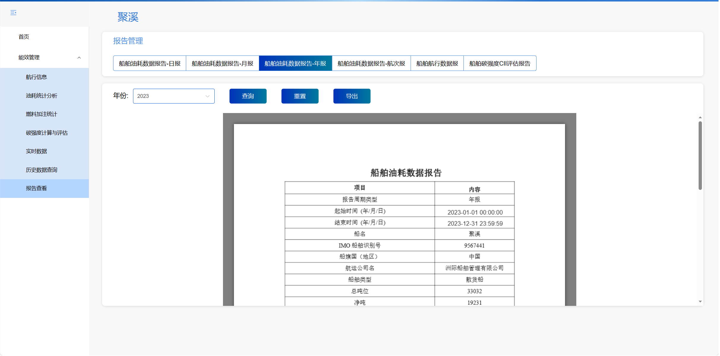Viewport: 720px width, 356px height.
Task: Open 油耗统计分析 menu item
Action: [41, 96]
